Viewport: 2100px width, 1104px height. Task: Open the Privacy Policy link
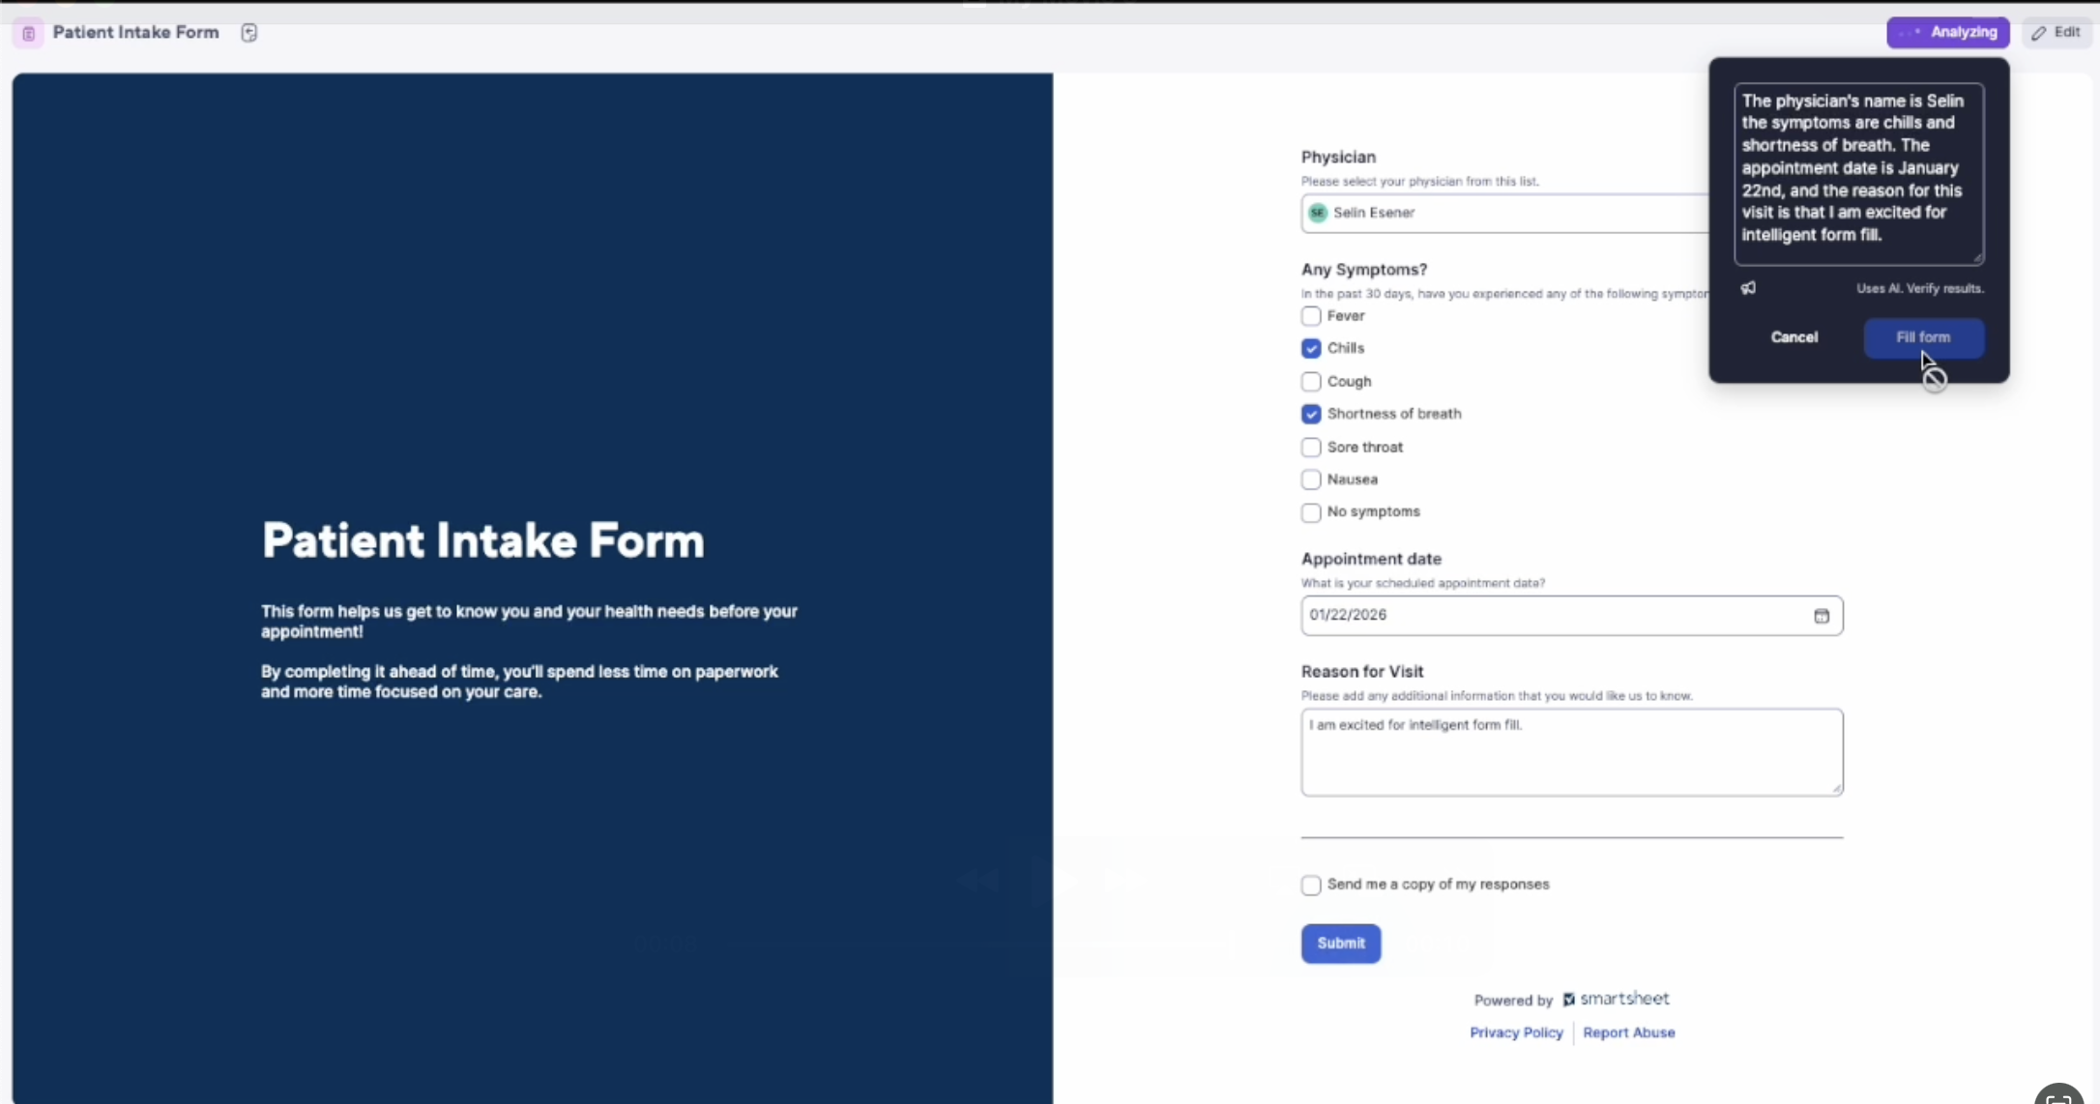click(1515, 1032)
